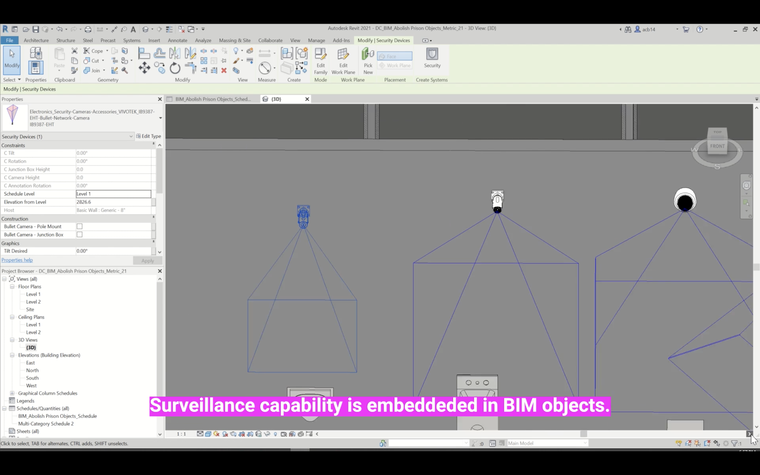
Task: Click the red Delete icon
Action: point(224,71)
